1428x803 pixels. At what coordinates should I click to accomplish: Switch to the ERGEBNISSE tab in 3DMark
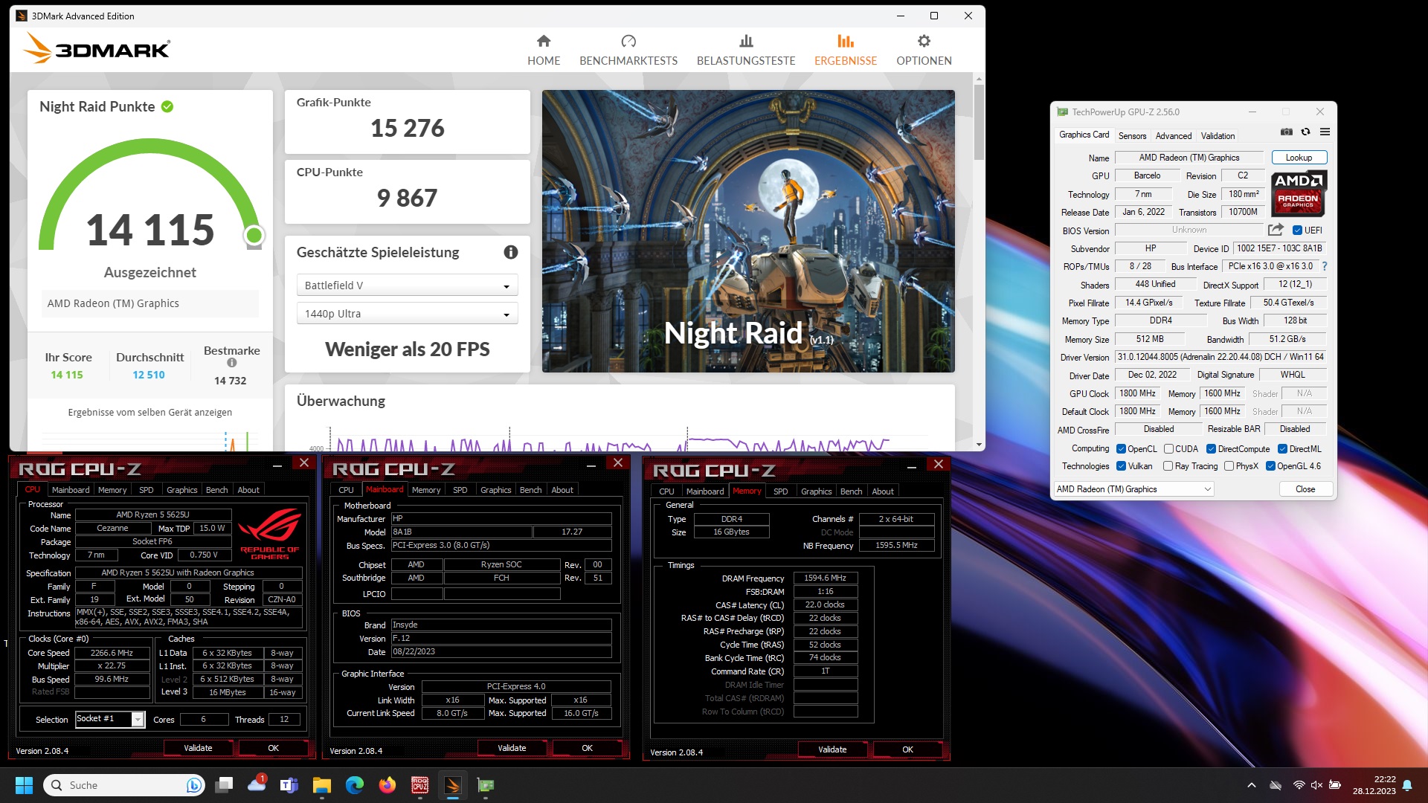tap(846, 50)
